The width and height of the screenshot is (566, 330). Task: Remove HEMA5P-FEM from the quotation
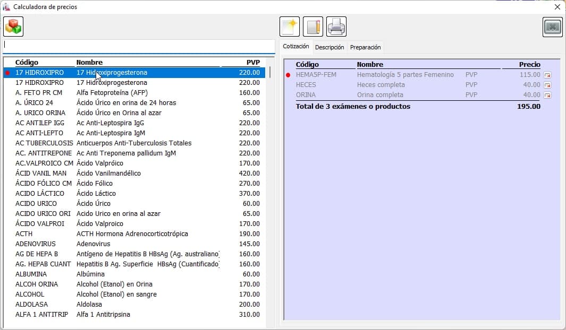tap(547, 75)
